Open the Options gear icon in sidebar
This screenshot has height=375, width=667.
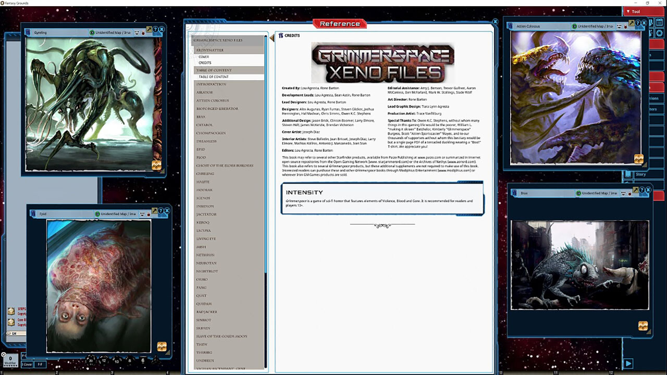click(x=660, y=33)
